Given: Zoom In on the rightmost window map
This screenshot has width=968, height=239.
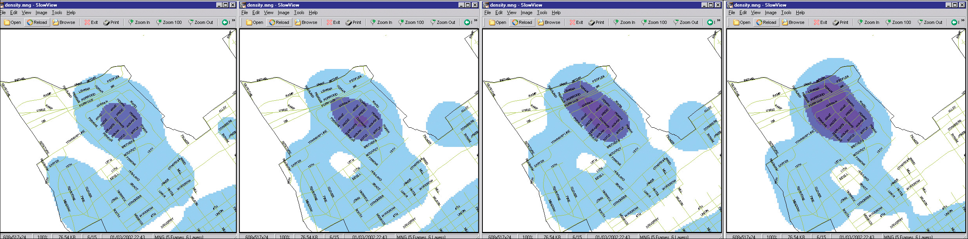Looking at the screenshot, I should tap(868, 22).
